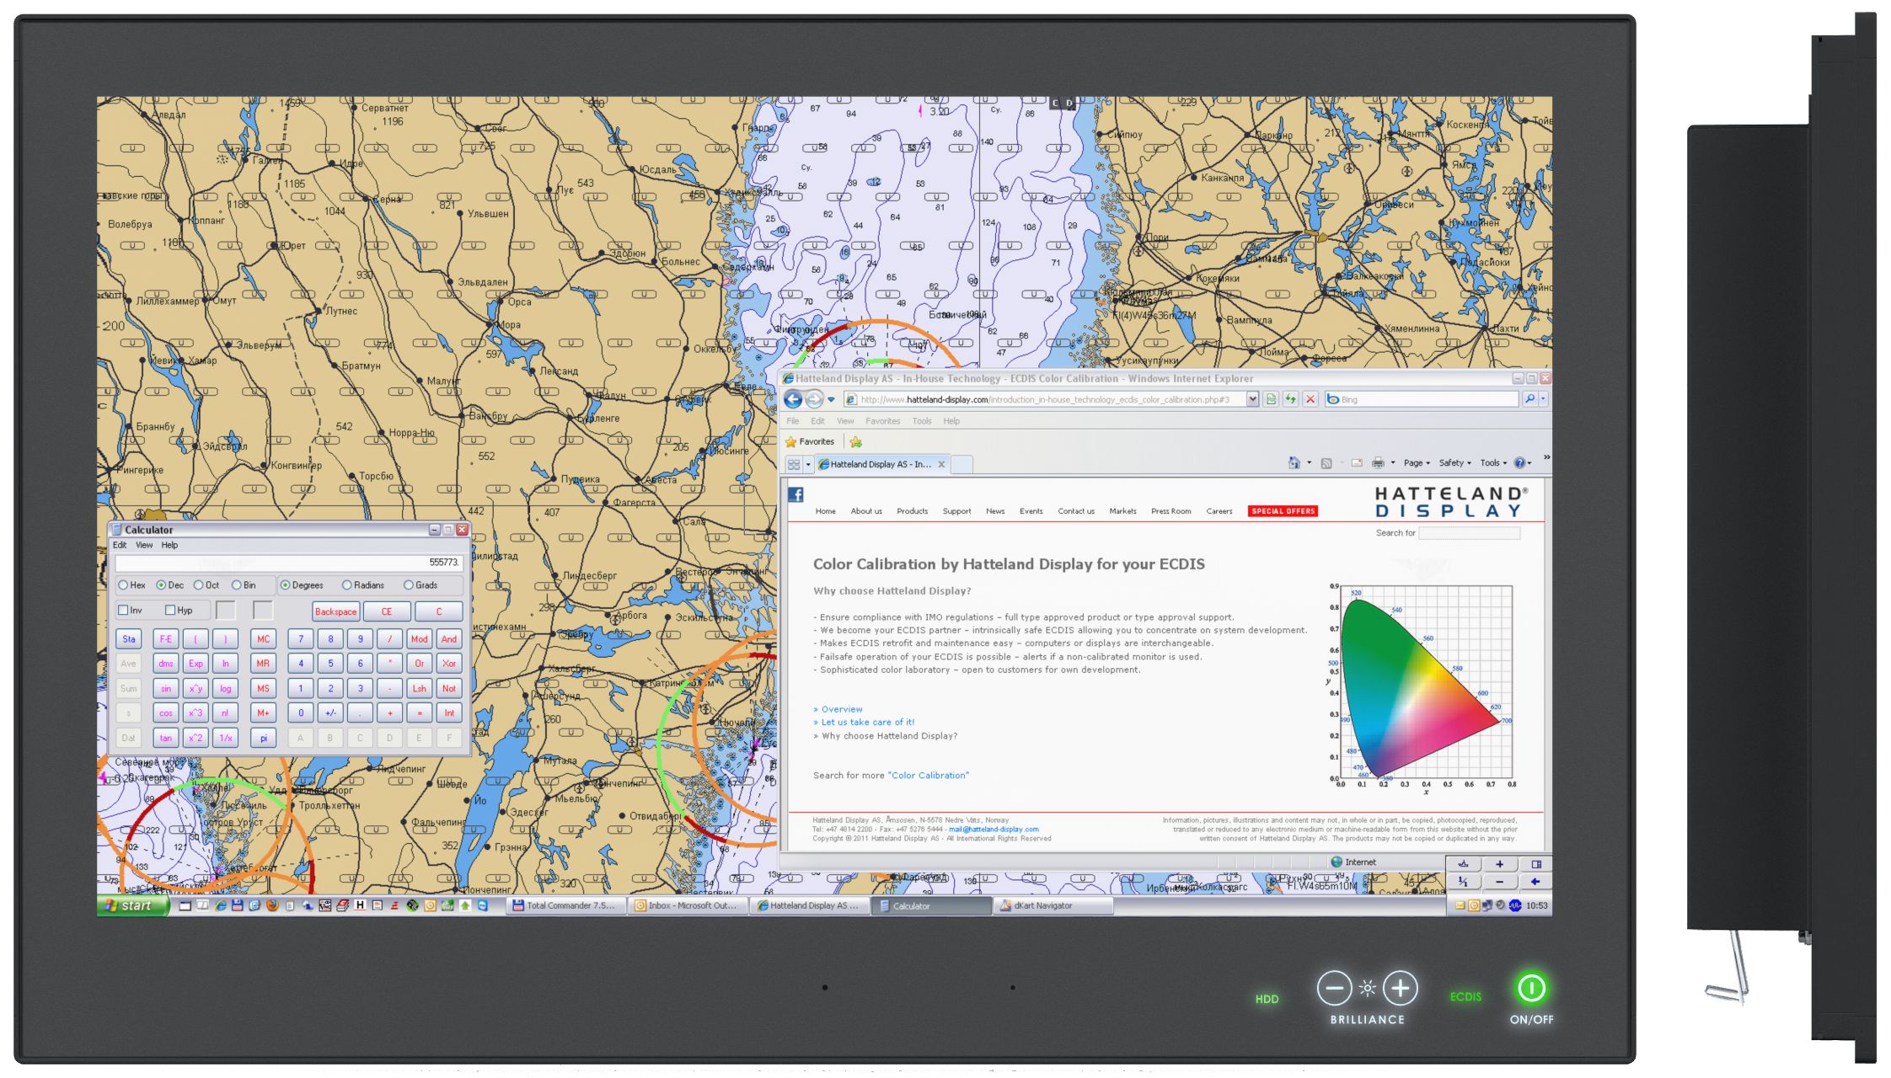Open the Products link in site navigation
Viewport: 1891px width, 1078px height.
[912, 511]
